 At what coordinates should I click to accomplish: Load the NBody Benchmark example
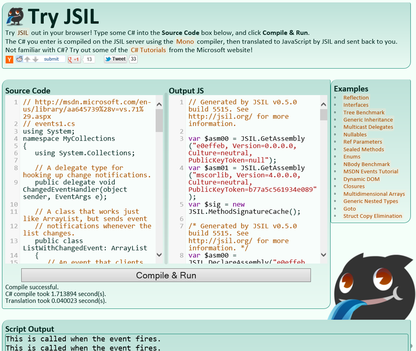(x=367, y=164)
